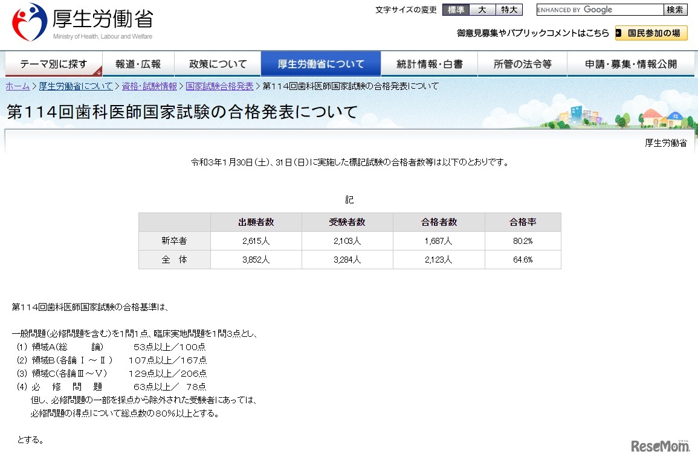Select the 厚生労働省について tab
The height and width of the screenshot is (460, 698).
pyautogui.click(x=321, y=64)
